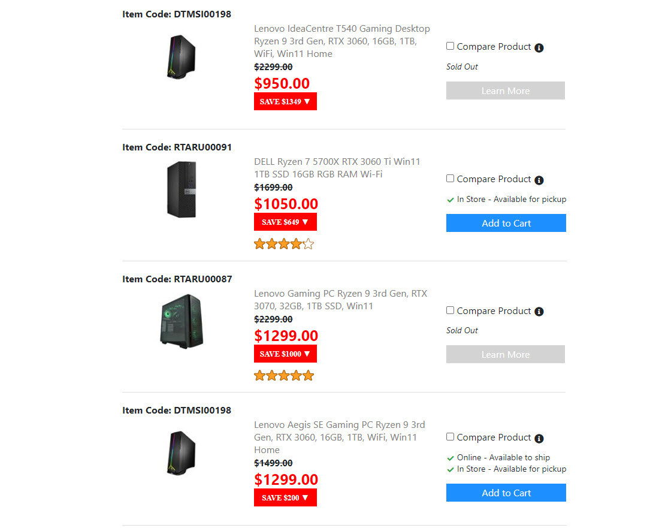Click info icon beside DELL Compare Product
The width and height of the screenshot is (650, 528).
[x=539, y=180]
